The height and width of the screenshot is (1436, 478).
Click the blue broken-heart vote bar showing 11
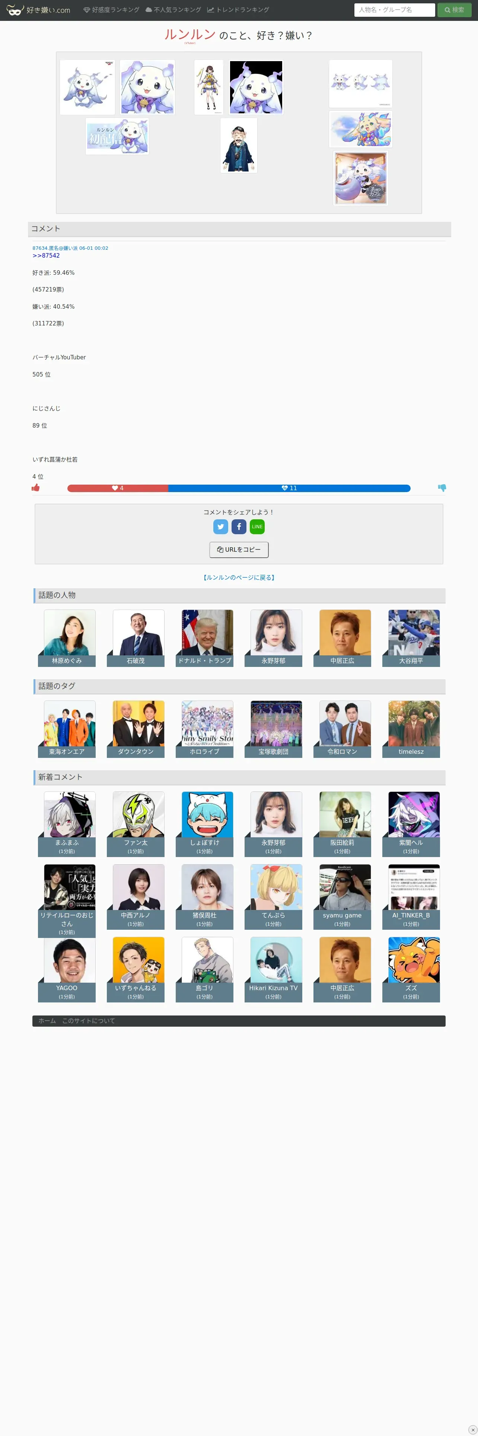tap(289, 488)
